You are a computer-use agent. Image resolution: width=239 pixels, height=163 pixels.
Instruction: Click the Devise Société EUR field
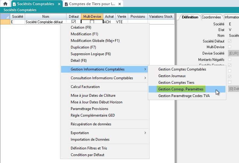234,53
